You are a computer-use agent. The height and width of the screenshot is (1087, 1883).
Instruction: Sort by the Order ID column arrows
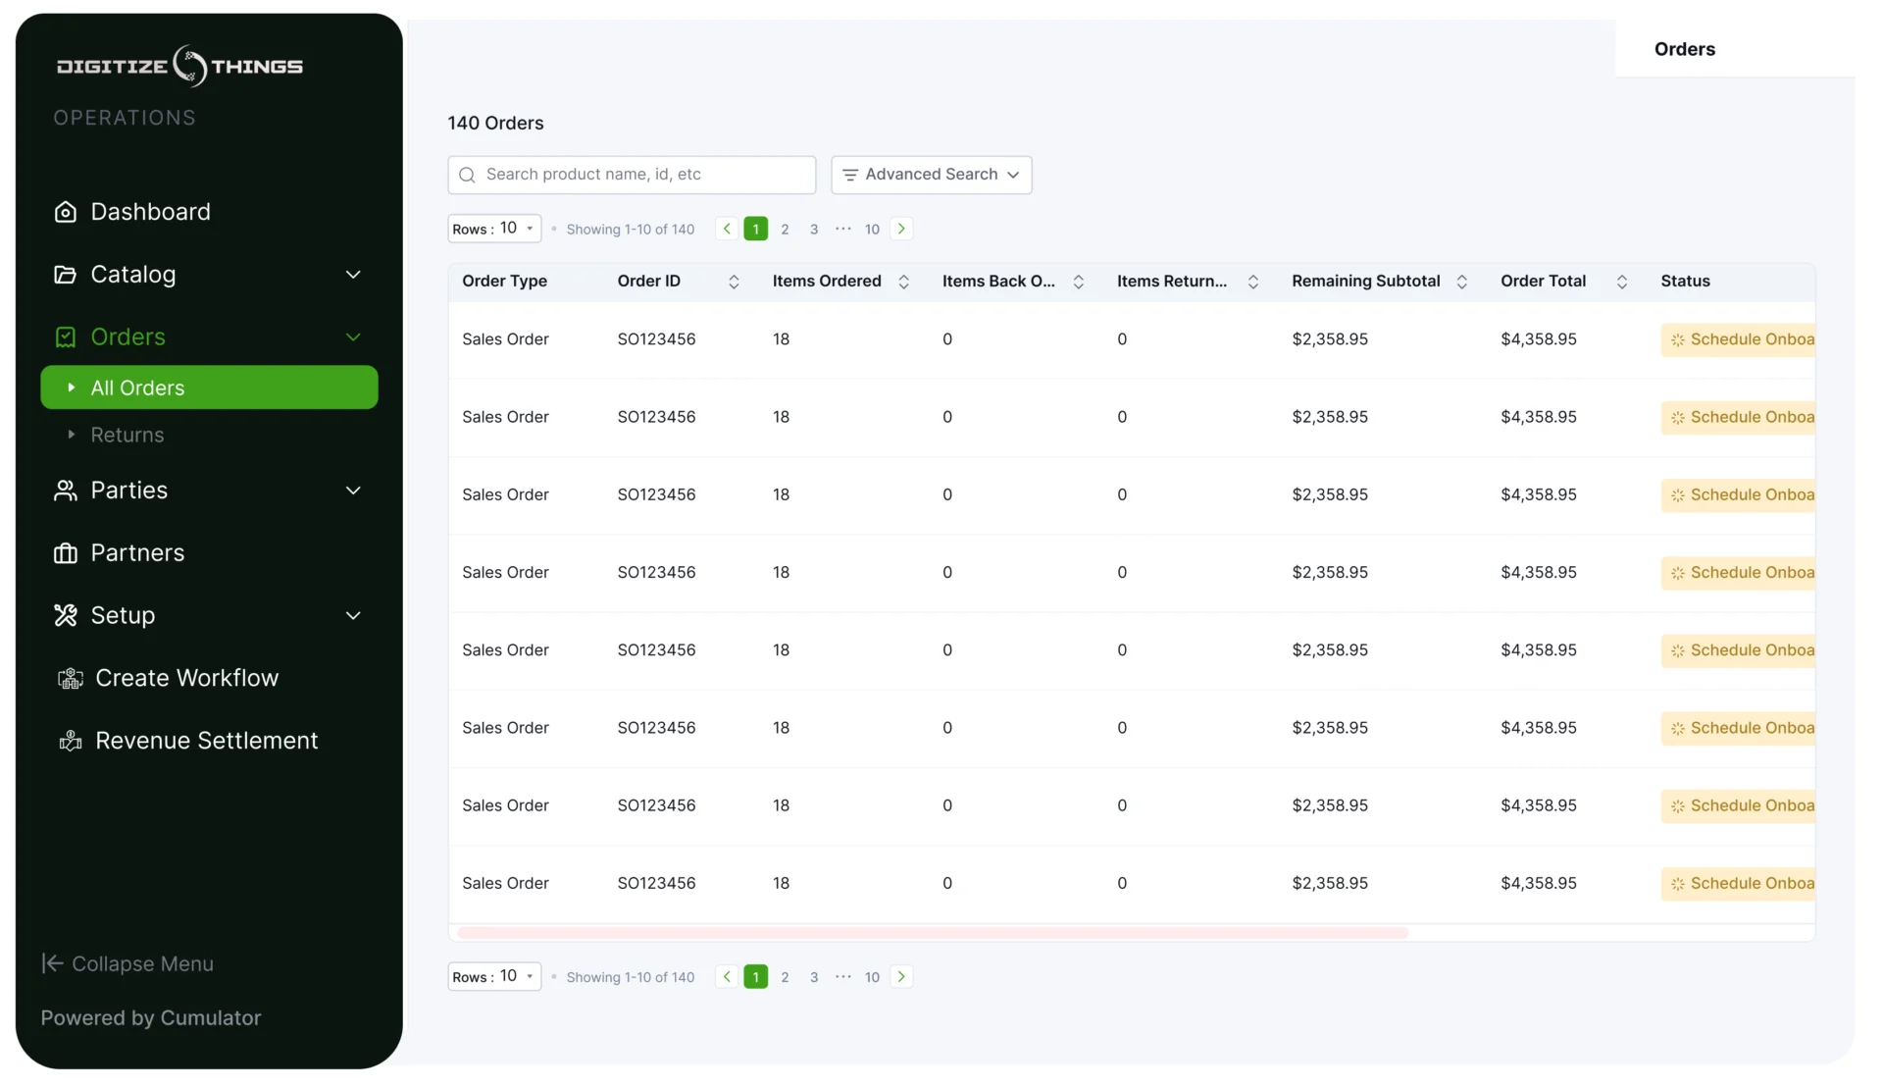pyautogui.click(x=734, y=282)
